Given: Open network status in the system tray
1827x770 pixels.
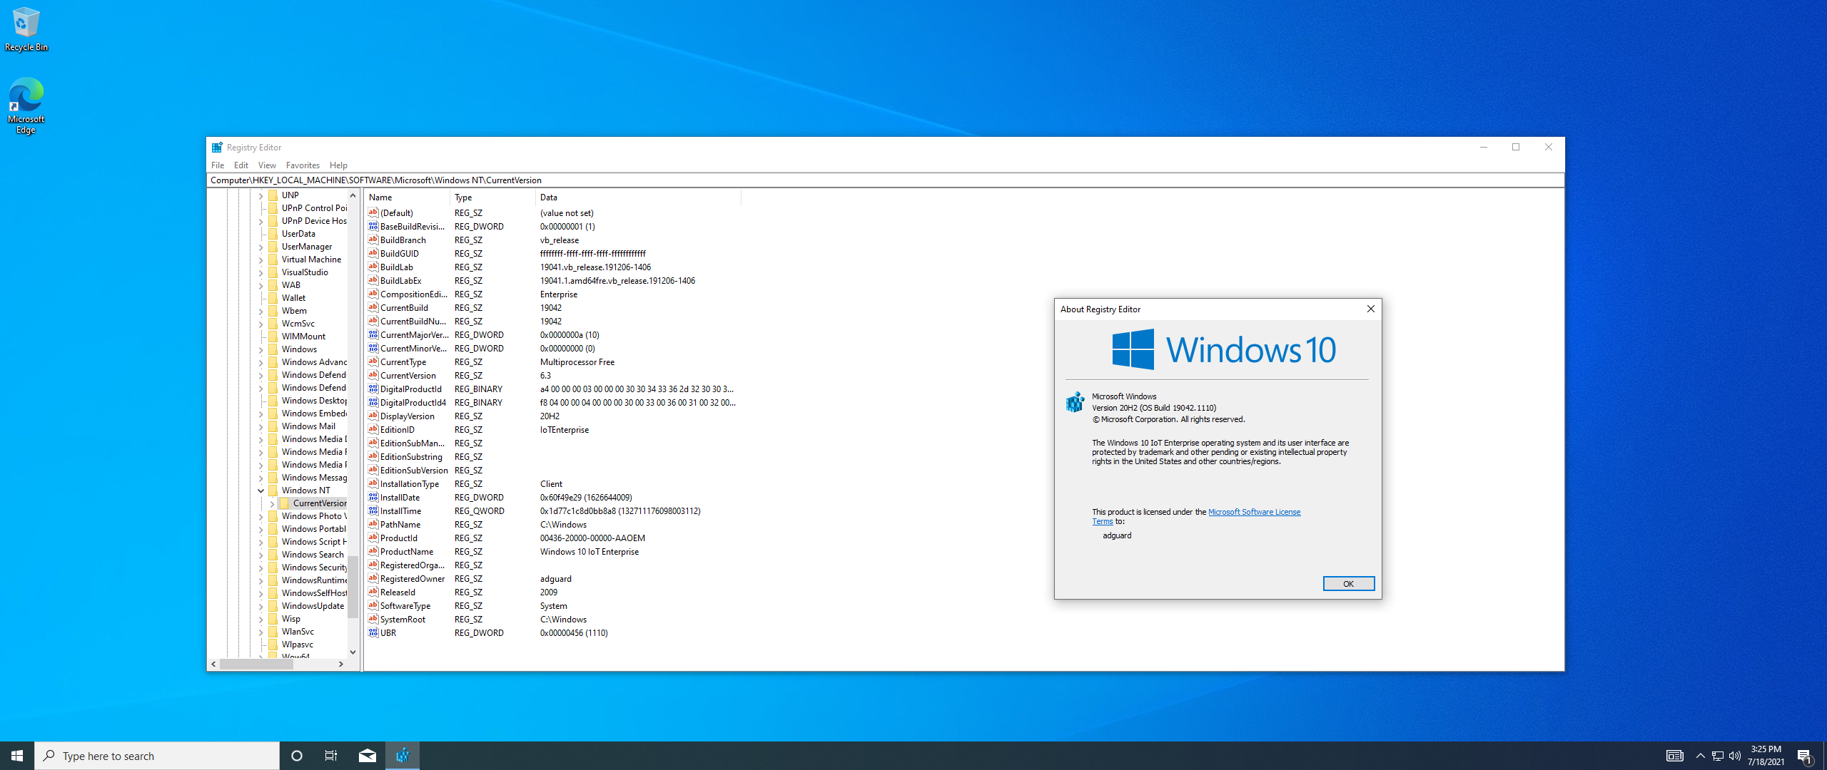Looking at the screenshot, I should pos(1718,756).
